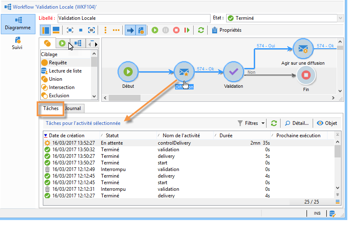Image resolution: width=351 pixels, height=225 pixels.
Task: Click the tasks list vertical scrollbar thumb
Action: click(337, 151)
